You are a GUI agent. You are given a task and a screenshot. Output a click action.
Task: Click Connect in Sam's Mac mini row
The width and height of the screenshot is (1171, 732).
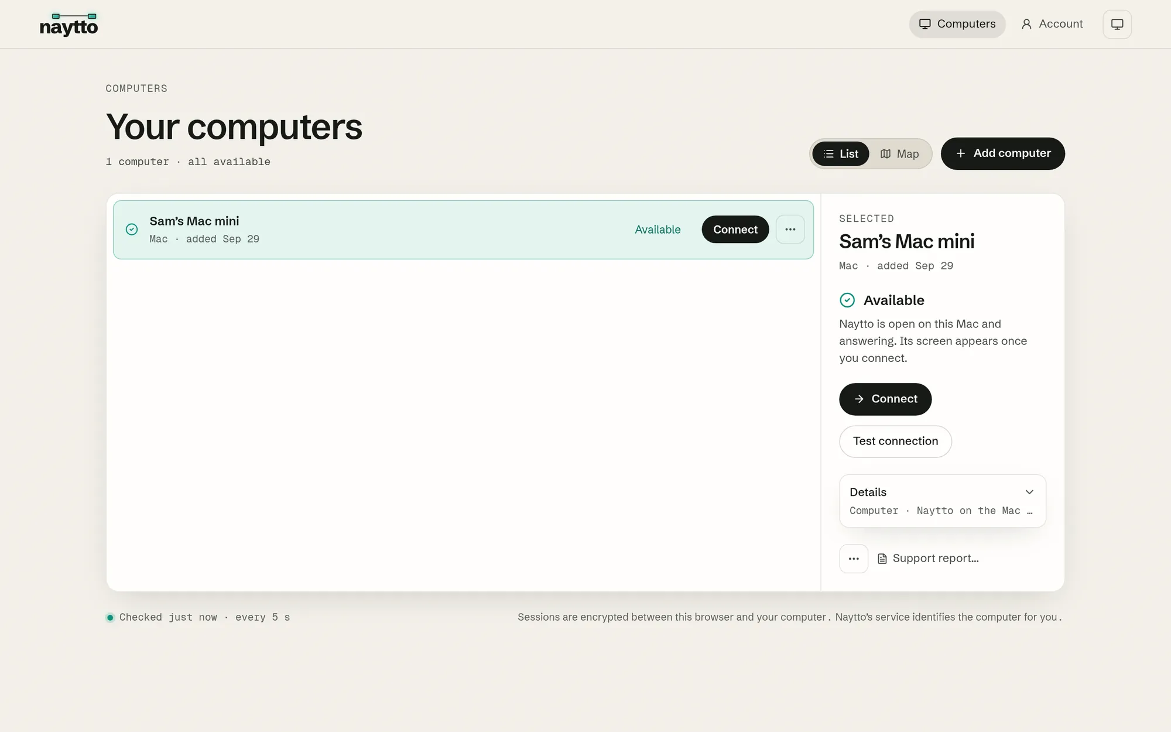(x=735, y=230)
